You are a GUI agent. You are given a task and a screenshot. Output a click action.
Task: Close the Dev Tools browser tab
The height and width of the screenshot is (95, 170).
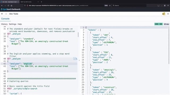point(18,2)
